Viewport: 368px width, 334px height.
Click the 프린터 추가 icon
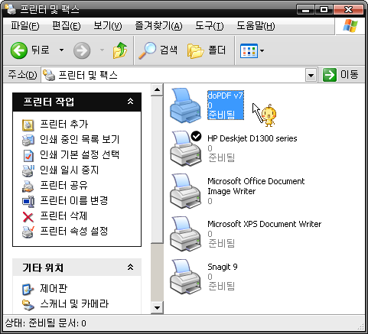coord(28,125)
